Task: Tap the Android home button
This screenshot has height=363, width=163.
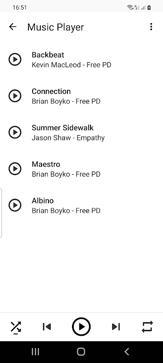Action: point(81,352)
